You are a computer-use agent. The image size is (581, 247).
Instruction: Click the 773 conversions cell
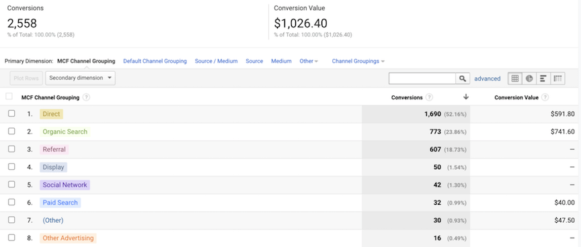(x=435, y=132)
